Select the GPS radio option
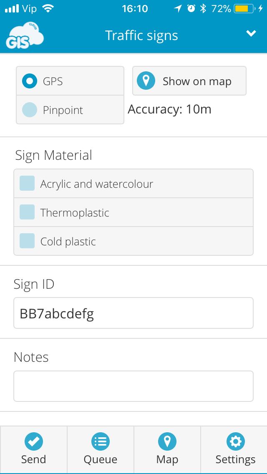 pos(70,81)
